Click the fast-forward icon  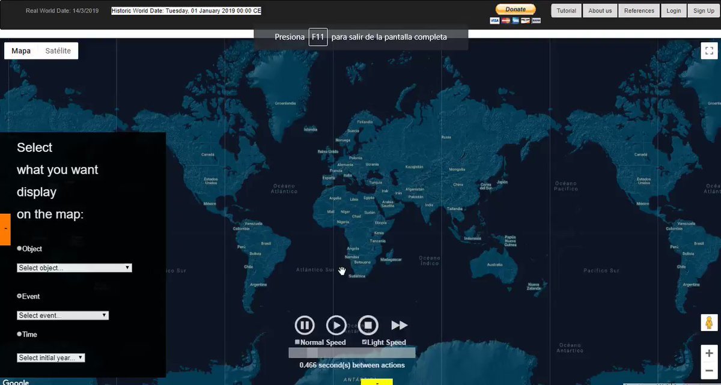[x=400, y=326]
